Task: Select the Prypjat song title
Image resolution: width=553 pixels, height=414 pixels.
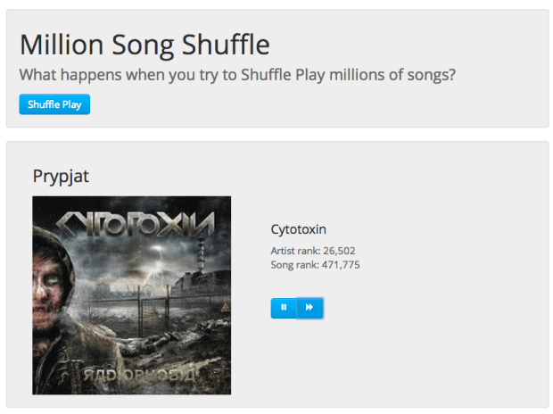Action: point(61,177)
